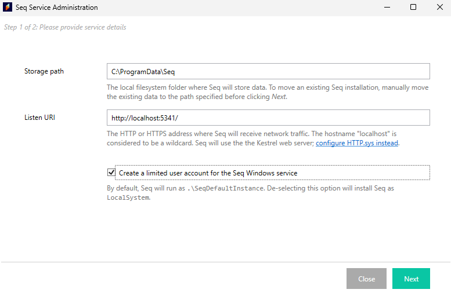This screenshot has height=293, width=451.
Task: Close the window using the title bar X
Action: pos(439,7)
